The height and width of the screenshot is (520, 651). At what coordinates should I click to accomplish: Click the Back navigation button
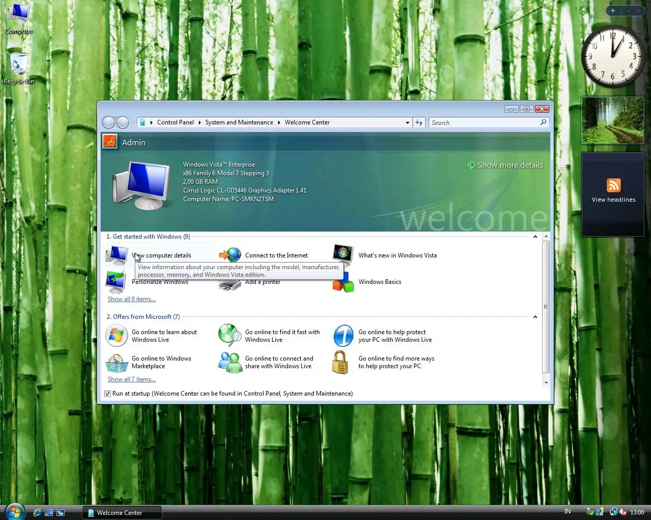108,122
